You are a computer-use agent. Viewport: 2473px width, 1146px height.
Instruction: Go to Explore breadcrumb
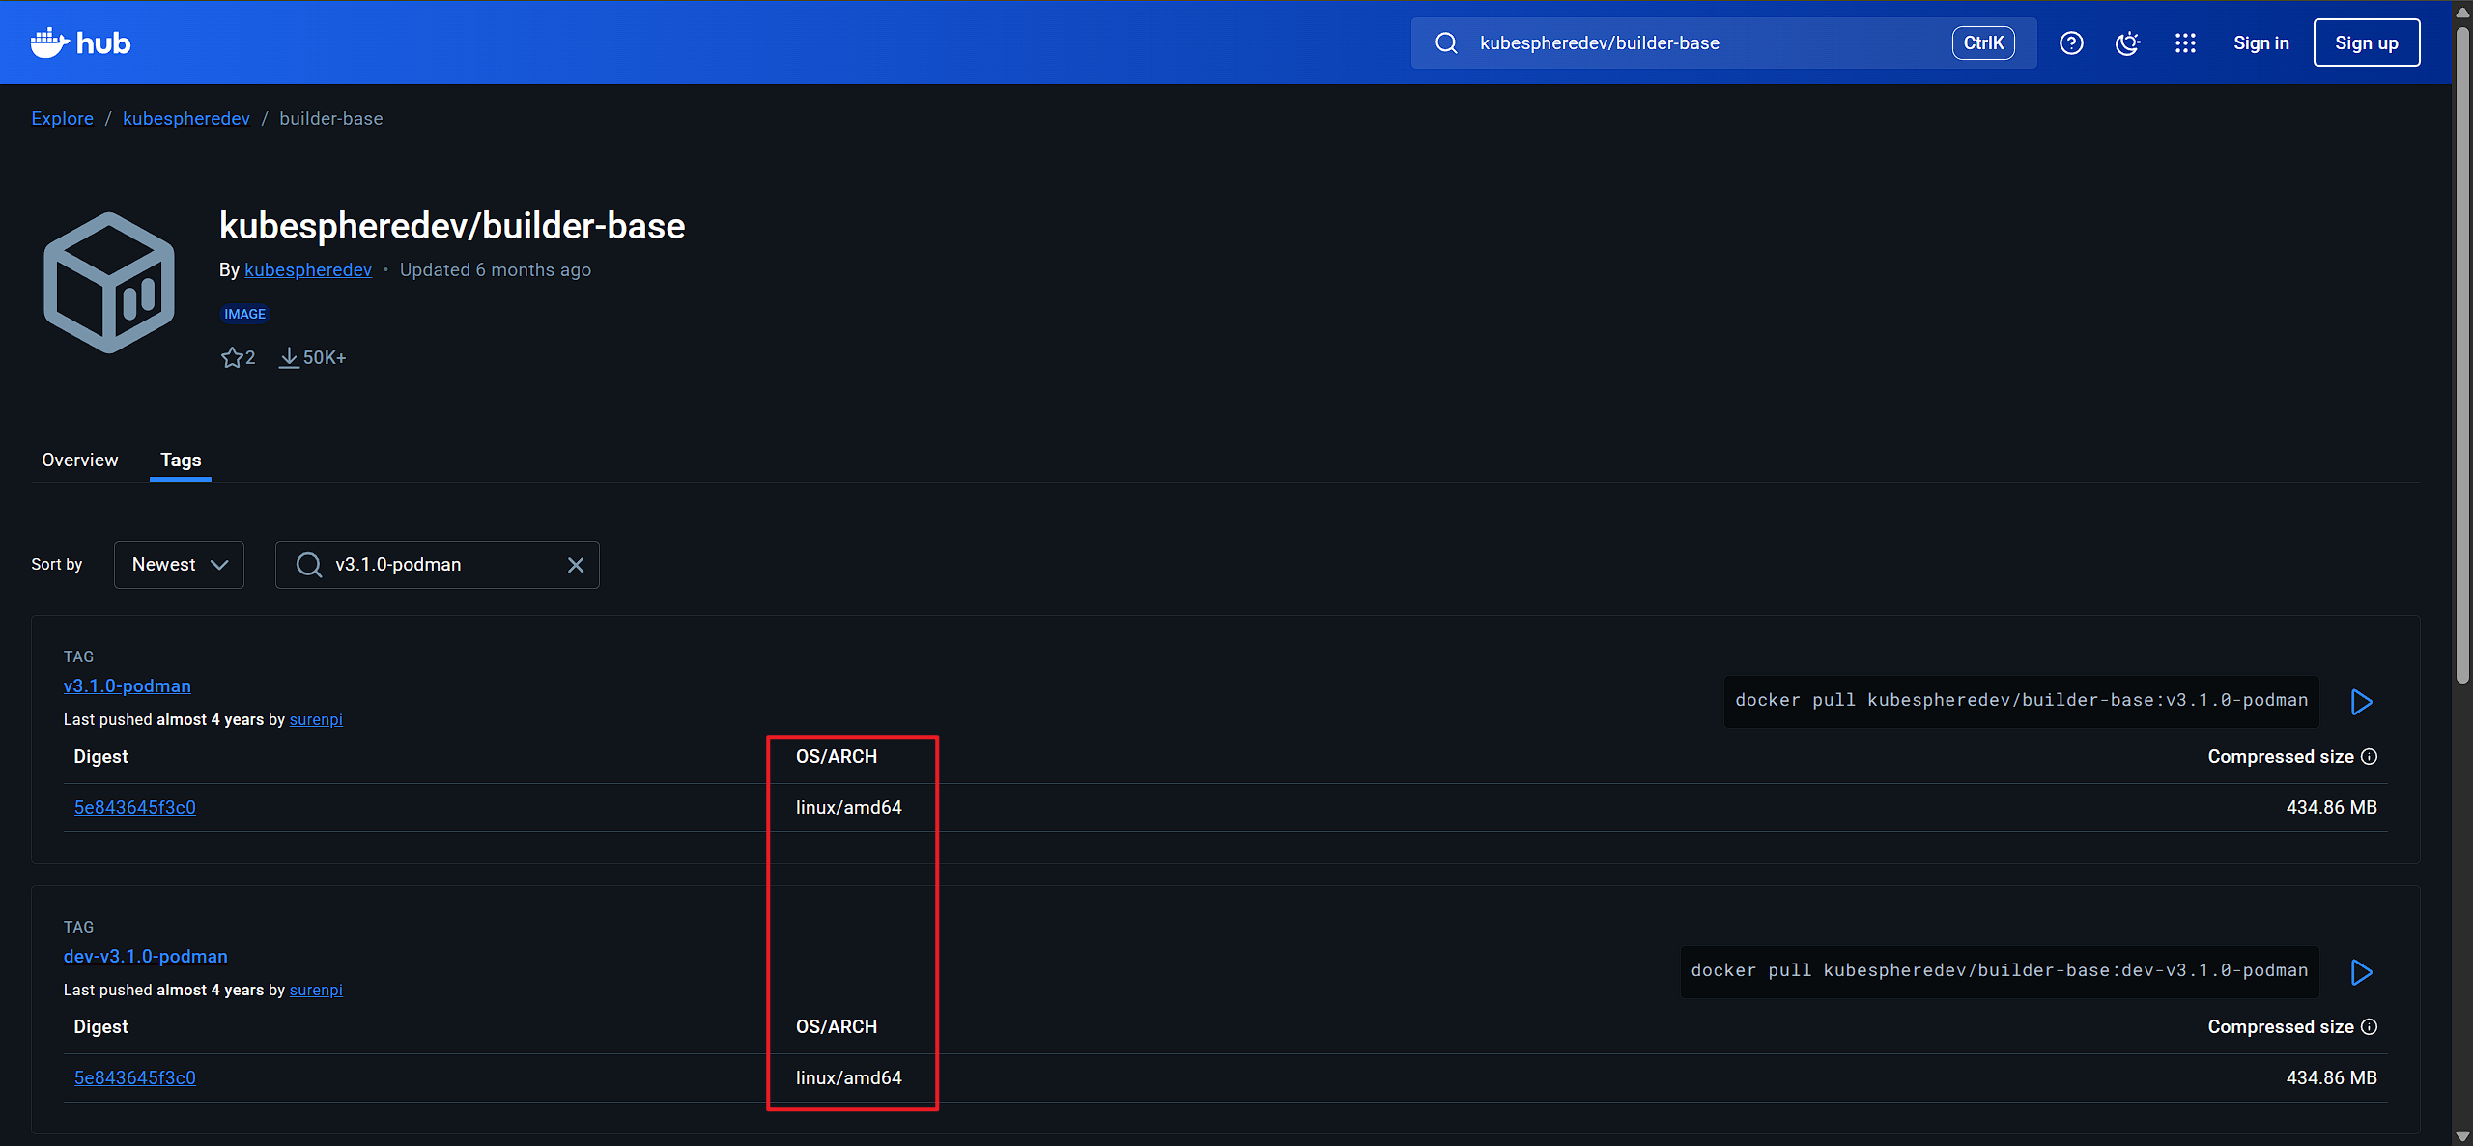pos(62,118)
